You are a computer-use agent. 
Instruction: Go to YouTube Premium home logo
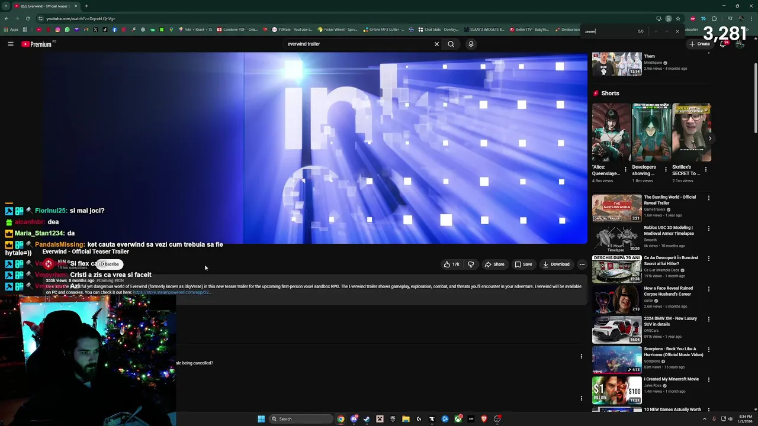point(37,44)
